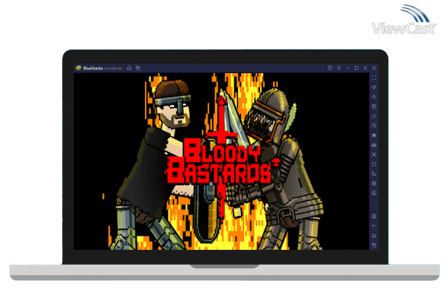Click the macro recorder icon in sidebar
Image resolution: width=445 pixels, height=306 pixels.
tap(374, 145)
